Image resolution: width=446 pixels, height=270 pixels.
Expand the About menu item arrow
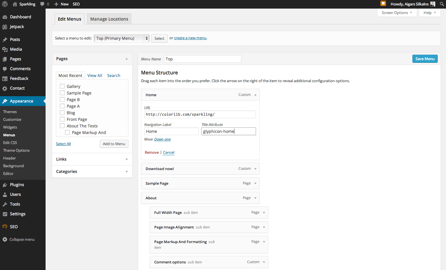(x=255, y=198)
